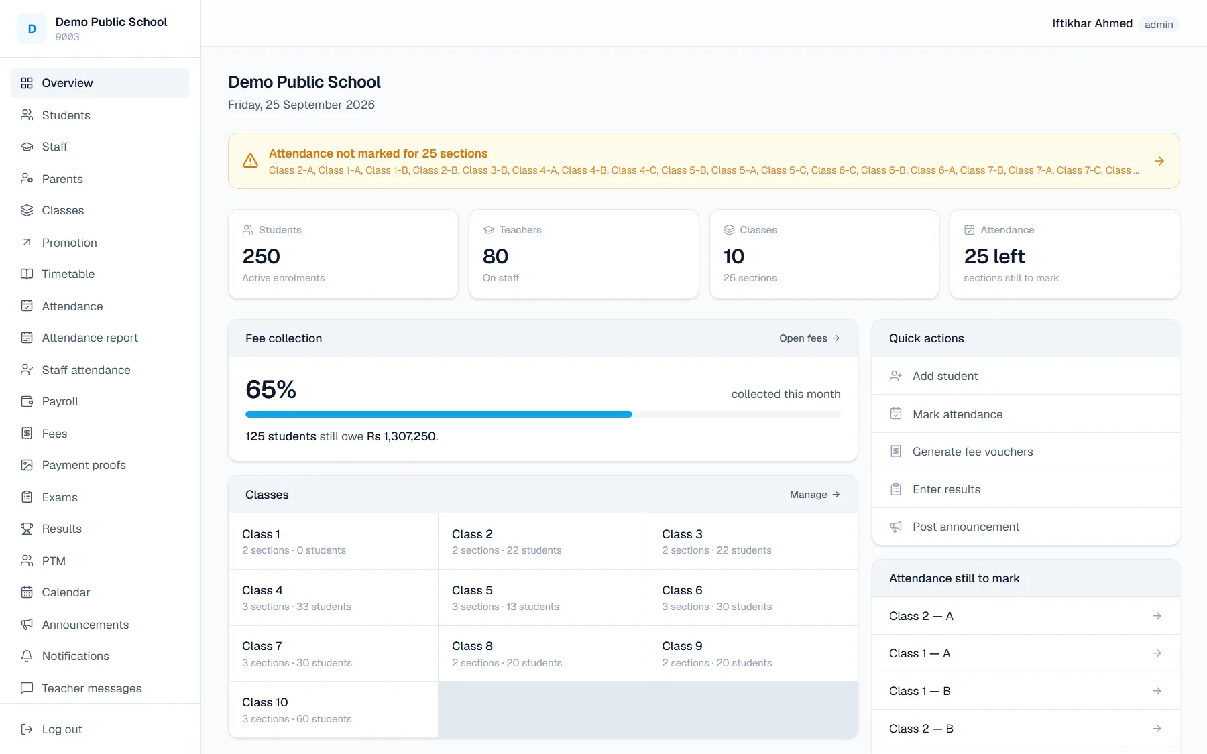Click the Results trophy icon

(27, 529)
